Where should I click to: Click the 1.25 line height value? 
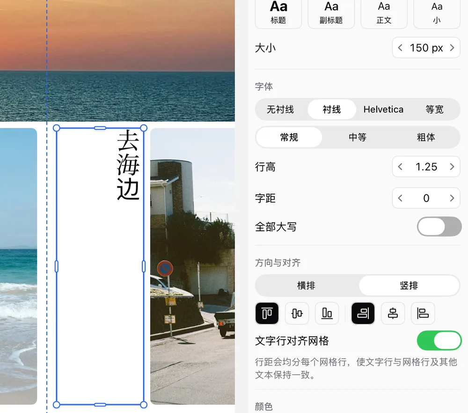(x=426, y=167)
